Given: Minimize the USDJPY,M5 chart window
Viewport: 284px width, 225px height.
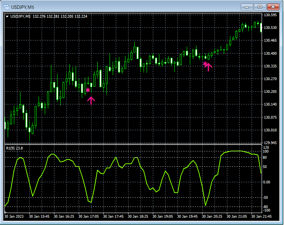Looking at the screenshot, I should coord(247,7).
